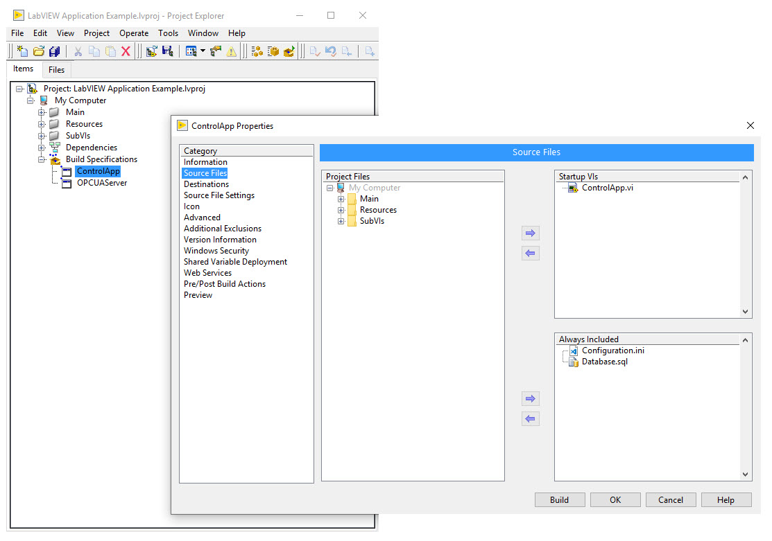Expand the Resources folder in Project Explorer
This screenshot has width=772, height=541.
tap(42, 125)
